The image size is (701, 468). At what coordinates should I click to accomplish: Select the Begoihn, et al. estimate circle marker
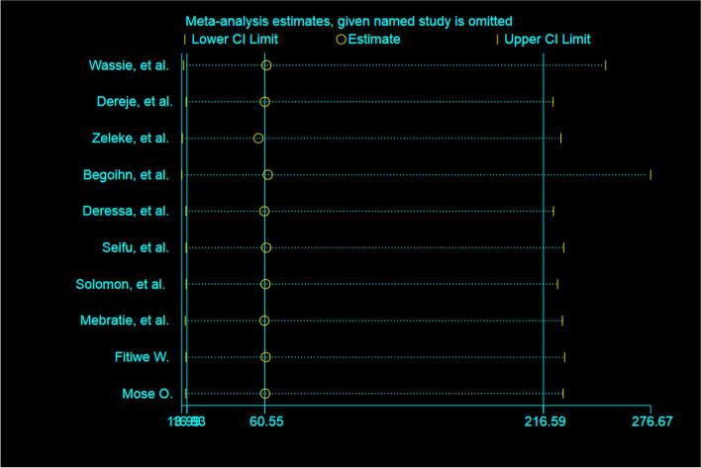tap(267, 175)
